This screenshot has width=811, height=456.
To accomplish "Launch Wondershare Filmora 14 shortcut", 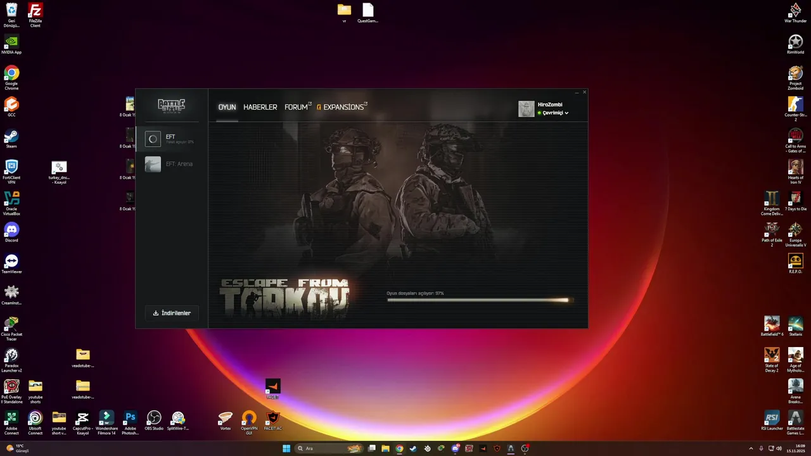I will [106, 423].
